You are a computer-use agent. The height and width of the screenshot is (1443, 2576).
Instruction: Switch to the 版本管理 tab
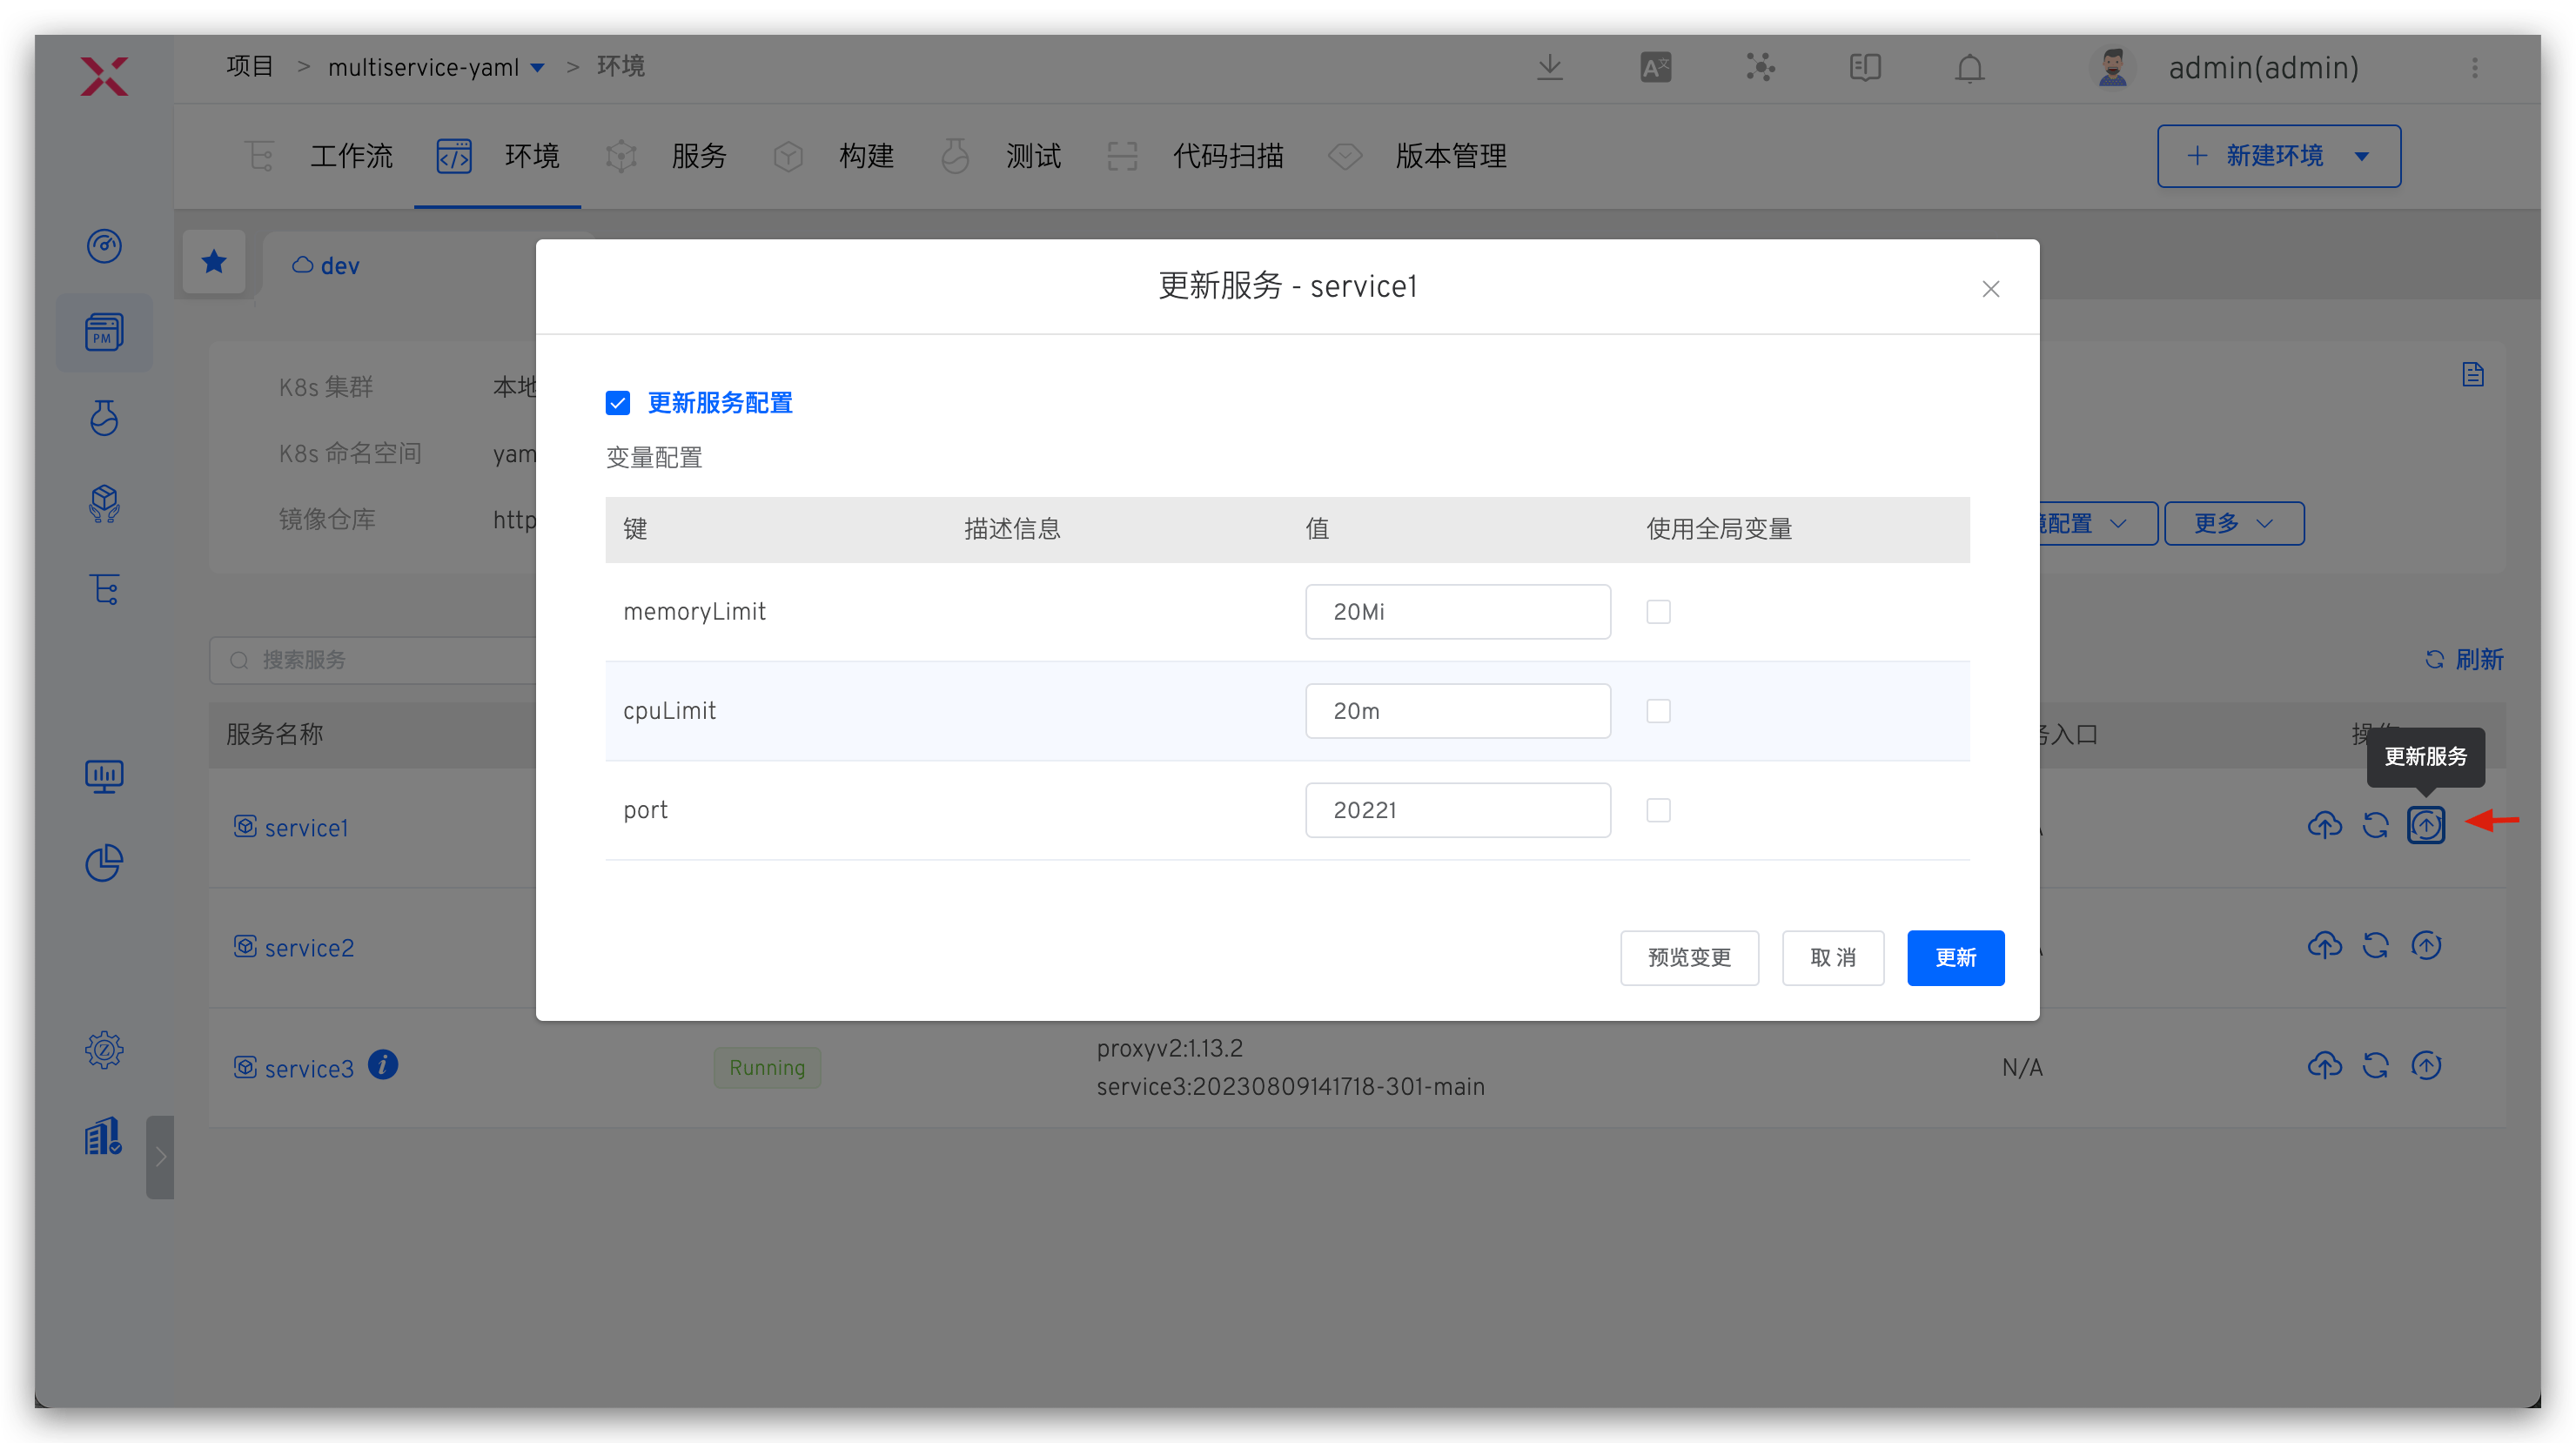tap(1449, 156)
